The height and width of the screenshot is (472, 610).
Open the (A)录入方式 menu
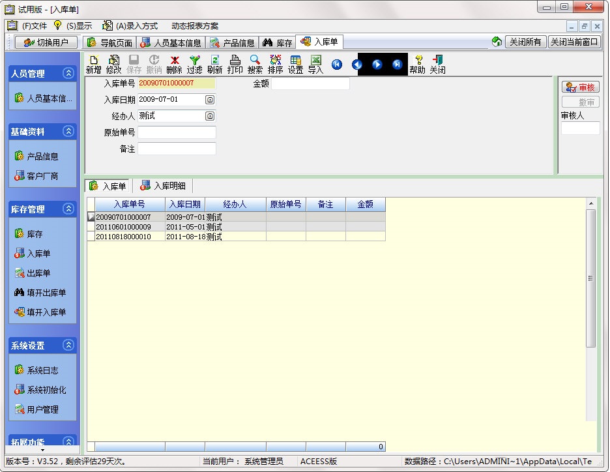[x=130, y=26]
